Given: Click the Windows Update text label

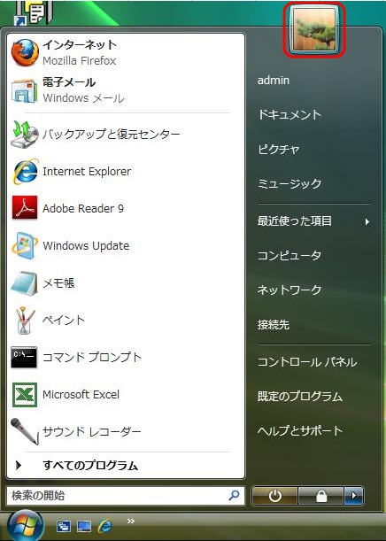Looking at the screenshot, I should 86,246.
